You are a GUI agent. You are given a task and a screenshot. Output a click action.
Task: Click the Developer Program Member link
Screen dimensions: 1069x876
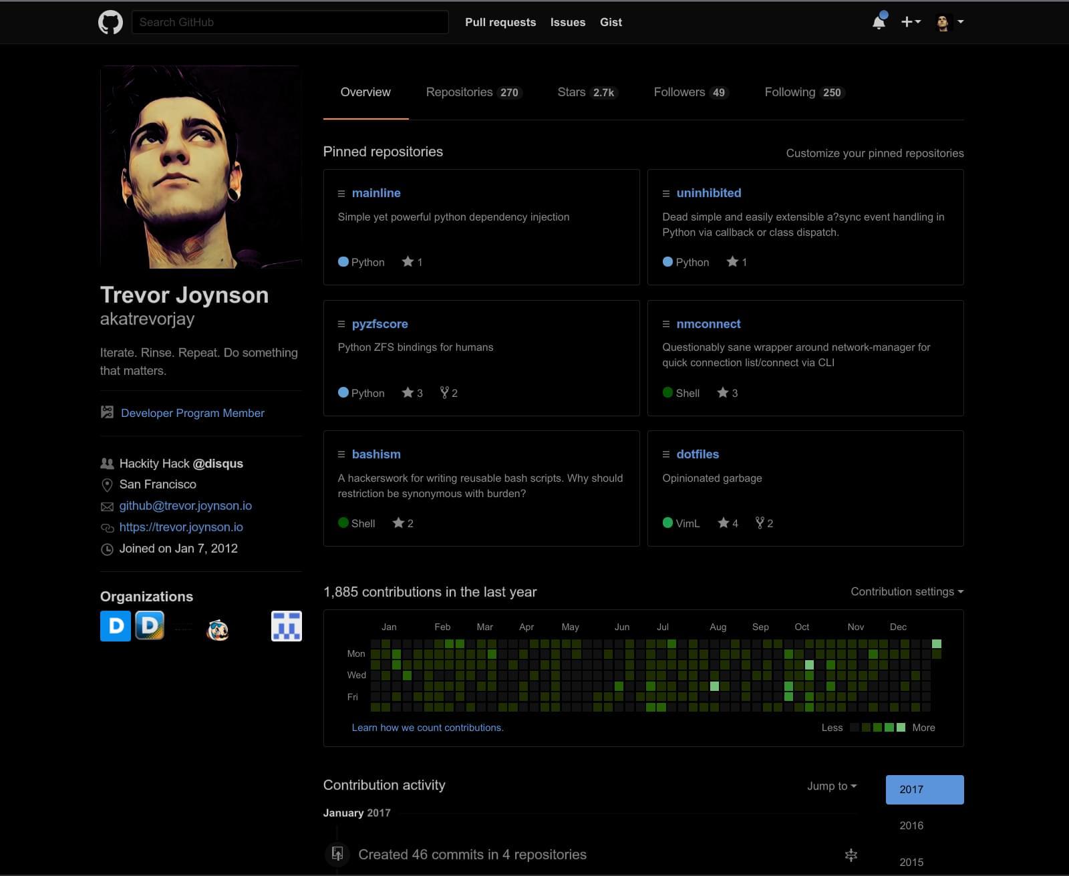point(192,413)
